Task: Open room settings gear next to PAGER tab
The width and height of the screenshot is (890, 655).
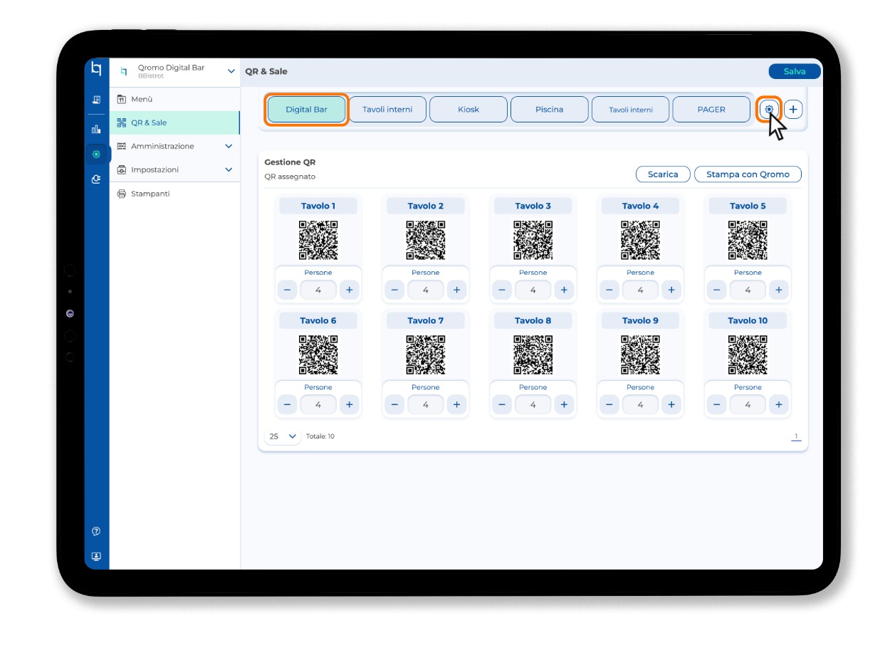Action: click(768, 110)
